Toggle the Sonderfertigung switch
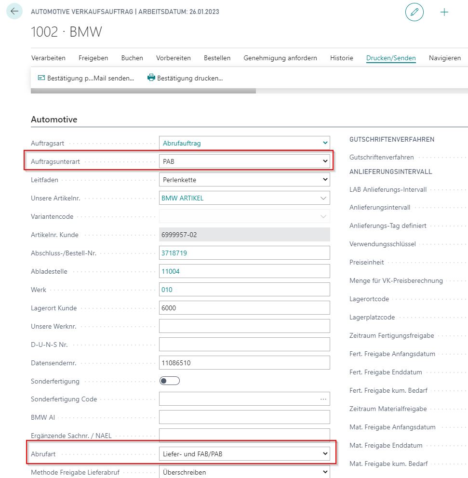This screenshot has width=468, height=478. [169, 381]
